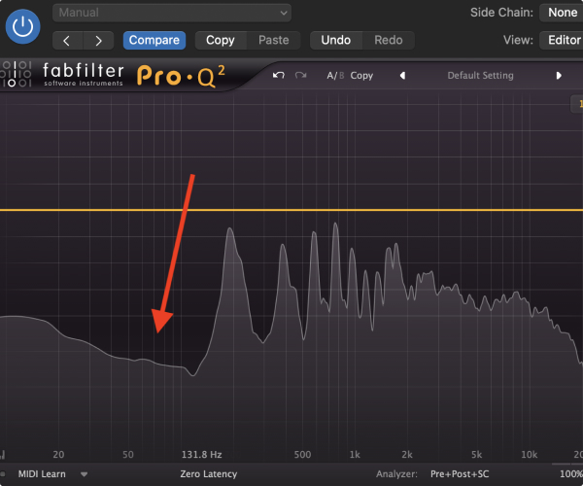Click the 5k frequency label
The image size is (583, 486).
[x=477, y=454]
